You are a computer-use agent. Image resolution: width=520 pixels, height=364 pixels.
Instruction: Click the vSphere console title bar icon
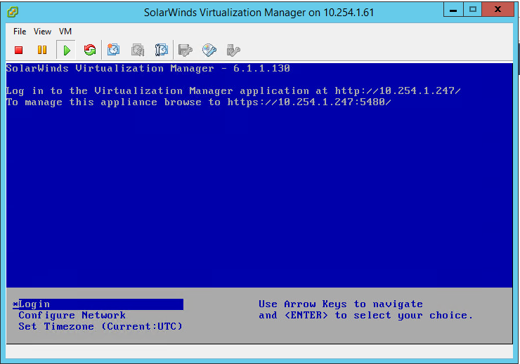[13, 13]
